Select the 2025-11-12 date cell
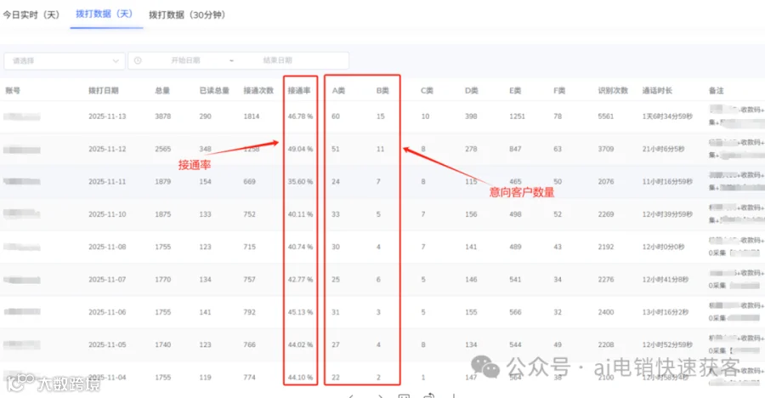Viewport: 765px width, 398px height. pos(107,149)
